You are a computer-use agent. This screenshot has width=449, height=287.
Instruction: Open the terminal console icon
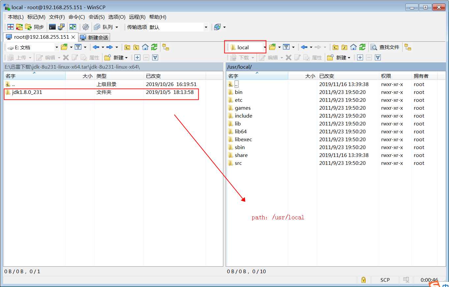coord(52,27)
